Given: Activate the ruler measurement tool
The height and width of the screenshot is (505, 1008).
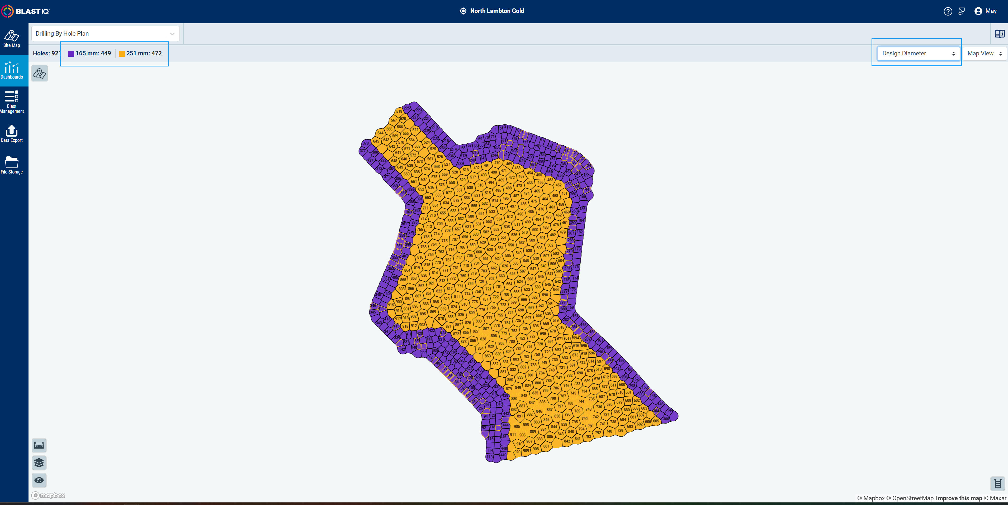Looking at the screenshot, I should (x=39, y=445).
